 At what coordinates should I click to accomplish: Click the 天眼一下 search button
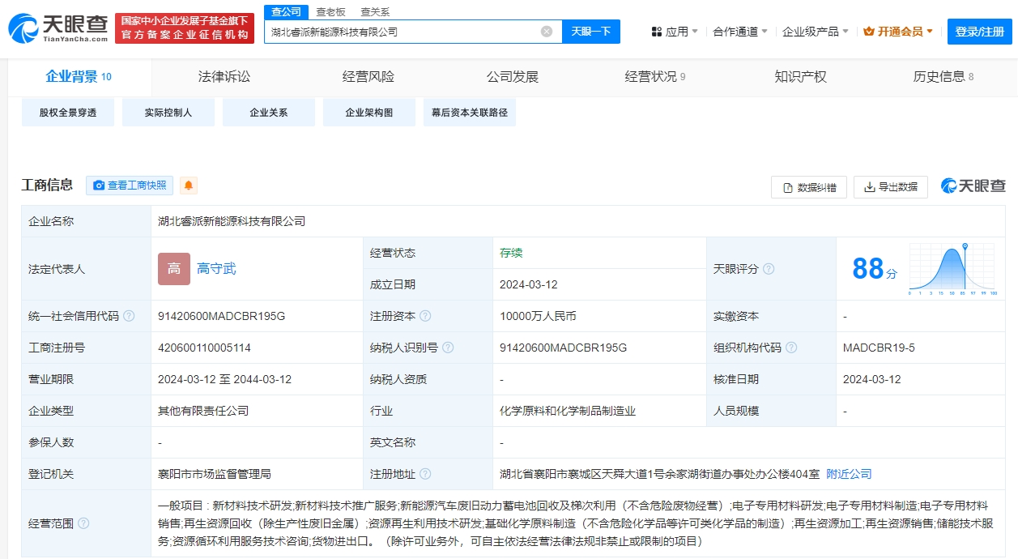pyautogui.click(x=591, y=32)
